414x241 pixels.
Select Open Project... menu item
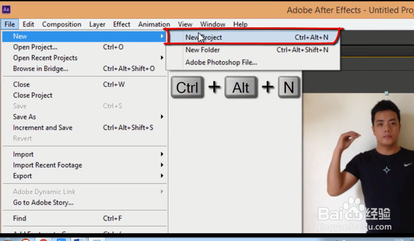[x=84, y=47]
